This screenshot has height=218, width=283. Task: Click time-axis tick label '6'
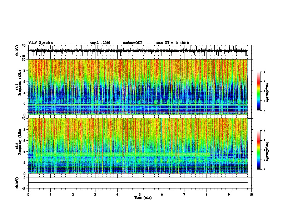(162, 194)
